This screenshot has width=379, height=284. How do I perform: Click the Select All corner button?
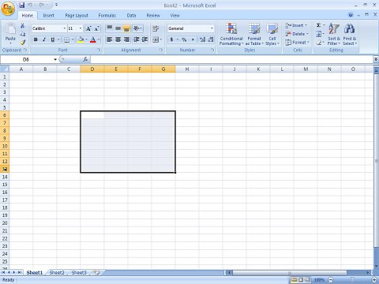5,69
